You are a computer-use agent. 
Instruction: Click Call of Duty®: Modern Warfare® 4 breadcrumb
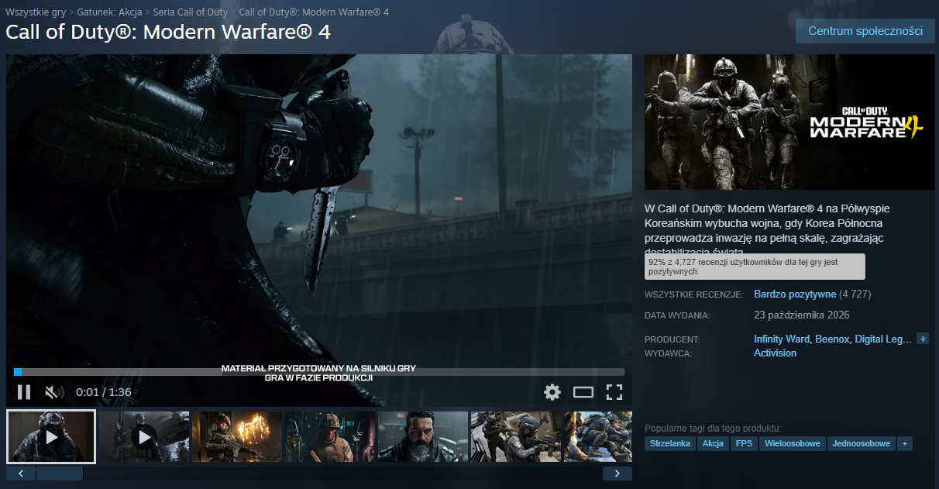[314, 12]
